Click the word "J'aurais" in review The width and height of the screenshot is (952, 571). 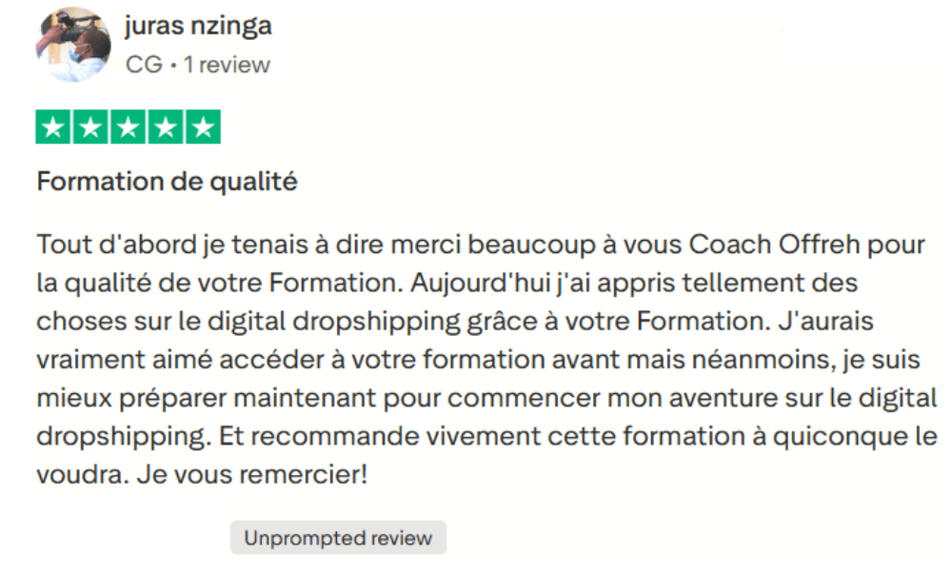(826, 322)
